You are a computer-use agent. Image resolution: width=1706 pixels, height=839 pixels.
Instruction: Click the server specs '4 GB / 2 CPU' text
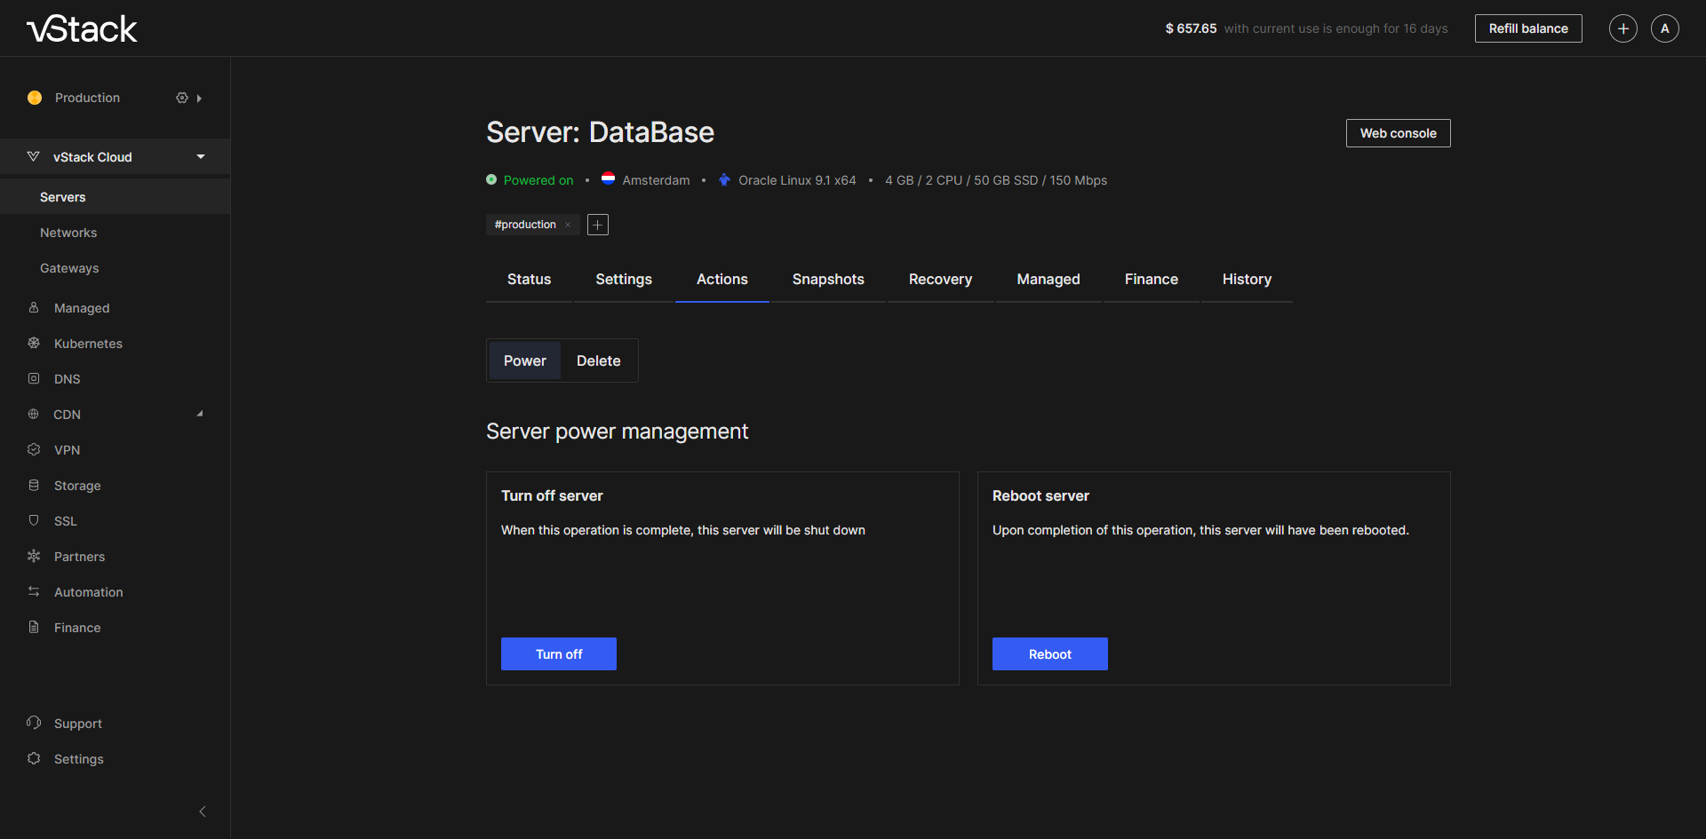point(996,180)
